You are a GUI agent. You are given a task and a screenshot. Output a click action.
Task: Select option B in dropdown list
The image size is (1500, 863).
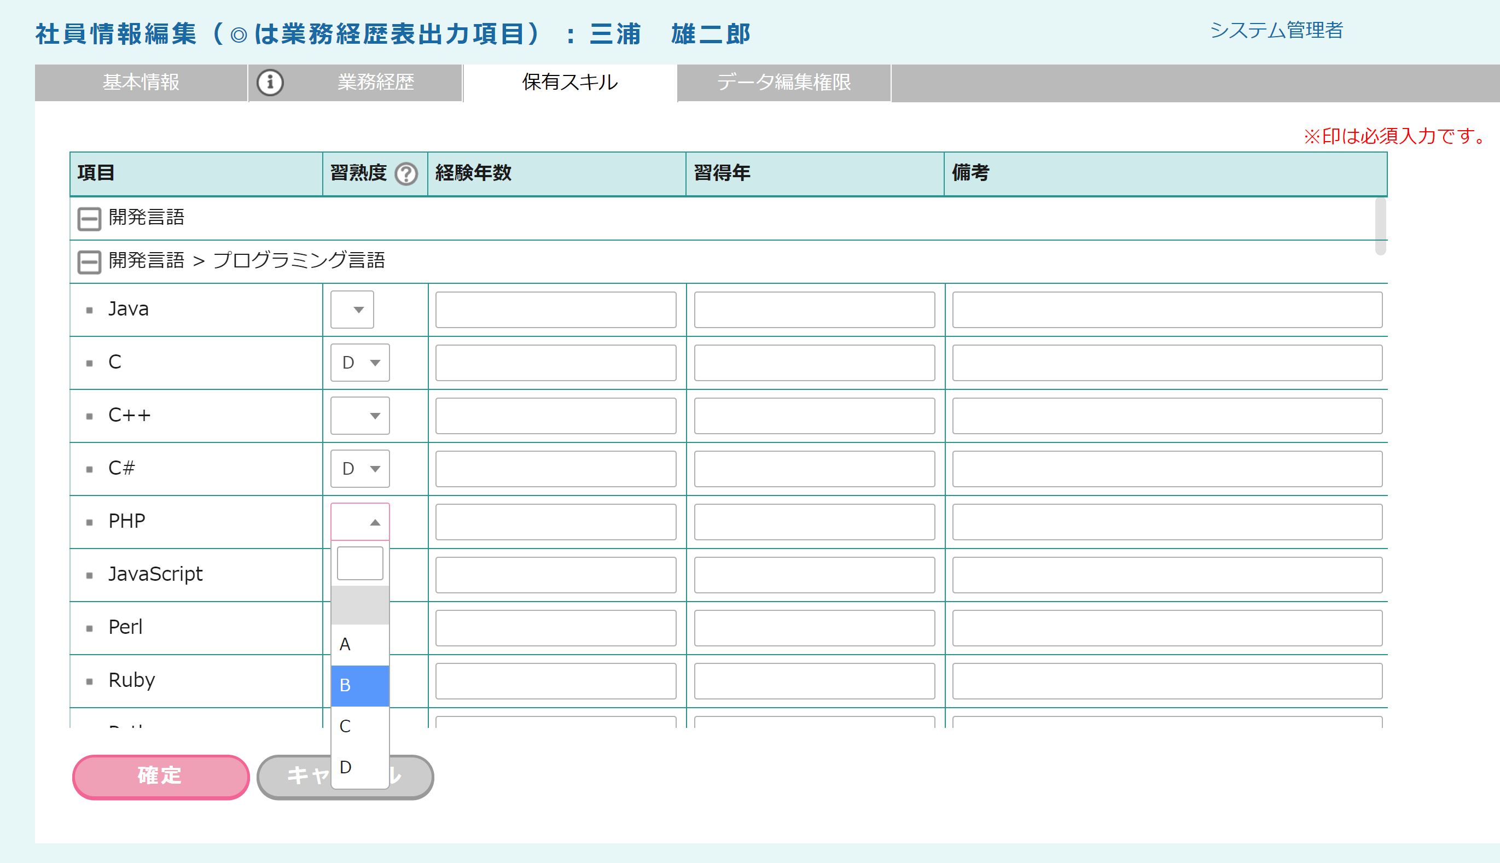coord(359,685)
